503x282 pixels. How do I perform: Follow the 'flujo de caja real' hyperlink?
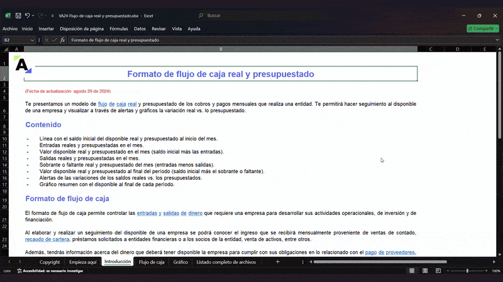pyautogui.click(x=117, y=103)
